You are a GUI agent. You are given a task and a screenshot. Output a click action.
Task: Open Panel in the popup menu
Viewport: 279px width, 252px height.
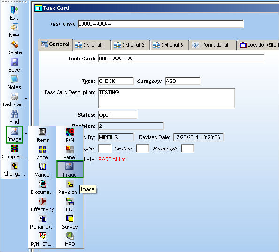[70, 153]
